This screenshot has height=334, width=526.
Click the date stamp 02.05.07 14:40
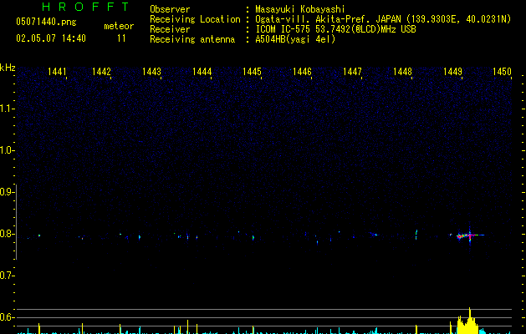51,38
